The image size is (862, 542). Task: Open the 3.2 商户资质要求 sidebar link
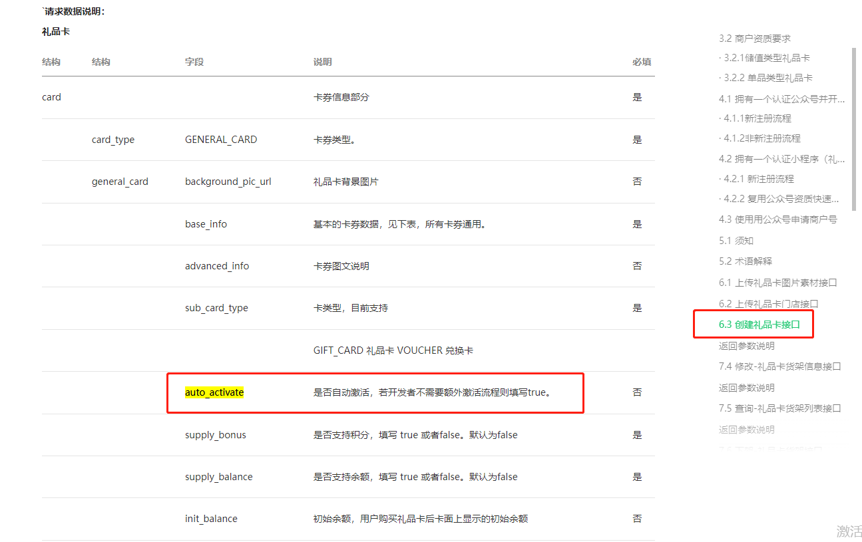pyautogui.click(x=755, y=39)
